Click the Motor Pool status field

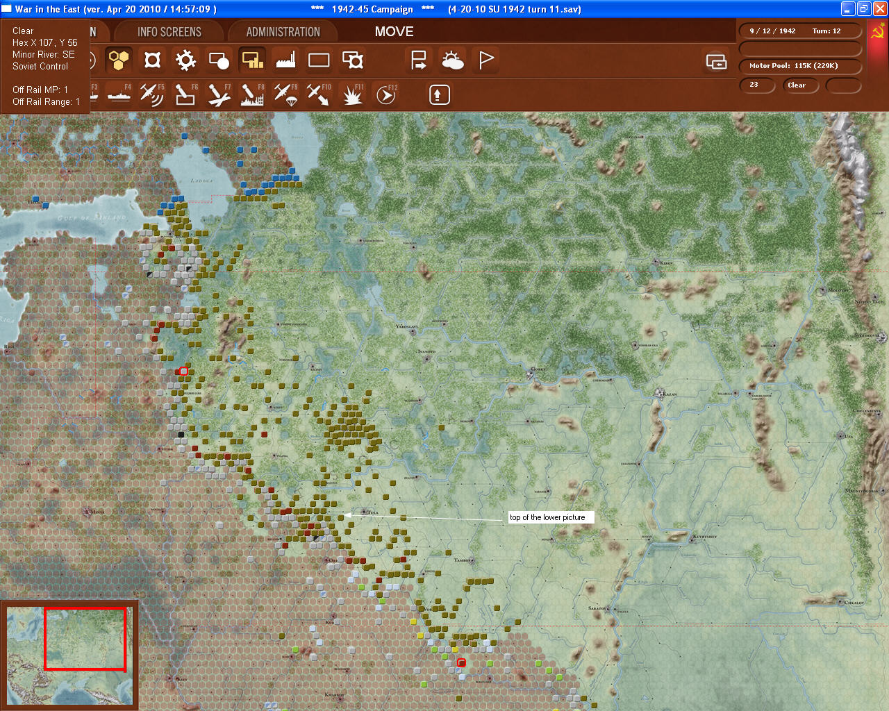click(799, 66)
